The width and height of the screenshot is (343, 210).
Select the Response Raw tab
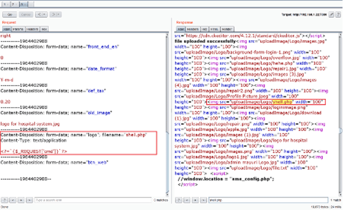tap(180, 29)
